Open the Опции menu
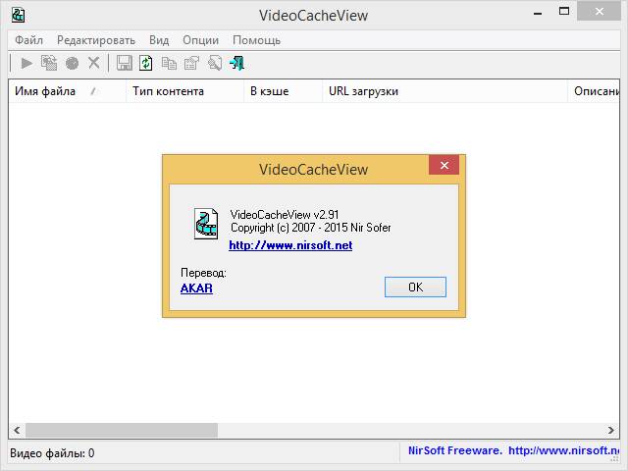Viewport: 628px width, 471px height. pyautogui.click(x=200, y=40)
